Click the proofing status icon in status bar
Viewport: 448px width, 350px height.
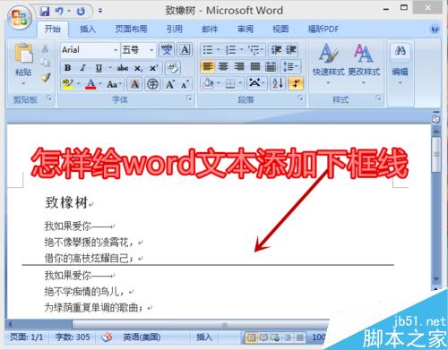tap(107, 337)
